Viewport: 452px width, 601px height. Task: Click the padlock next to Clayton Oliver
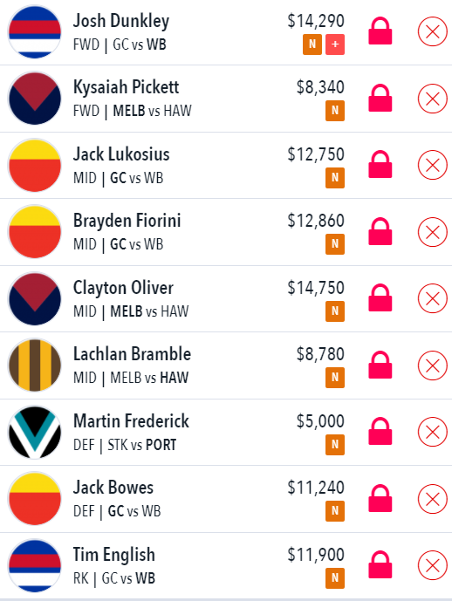[380, 297]
